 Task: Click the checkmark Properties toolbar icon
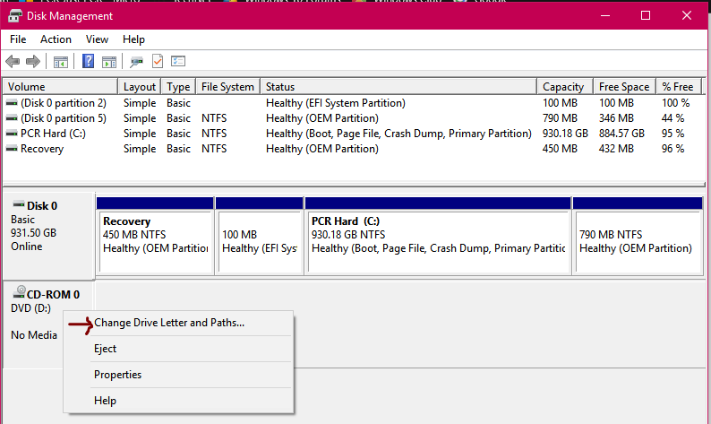coord(158,61)
